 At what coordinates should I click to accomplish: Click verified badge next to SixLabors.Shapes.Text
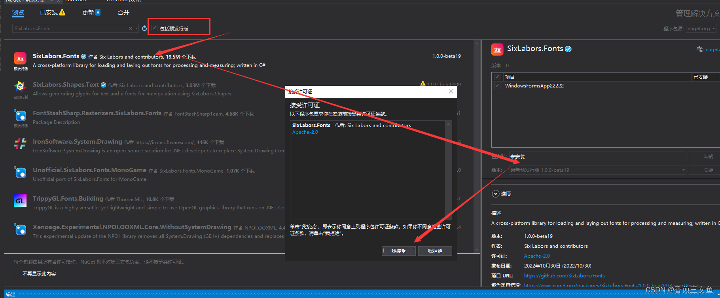[x=103, y=85]
